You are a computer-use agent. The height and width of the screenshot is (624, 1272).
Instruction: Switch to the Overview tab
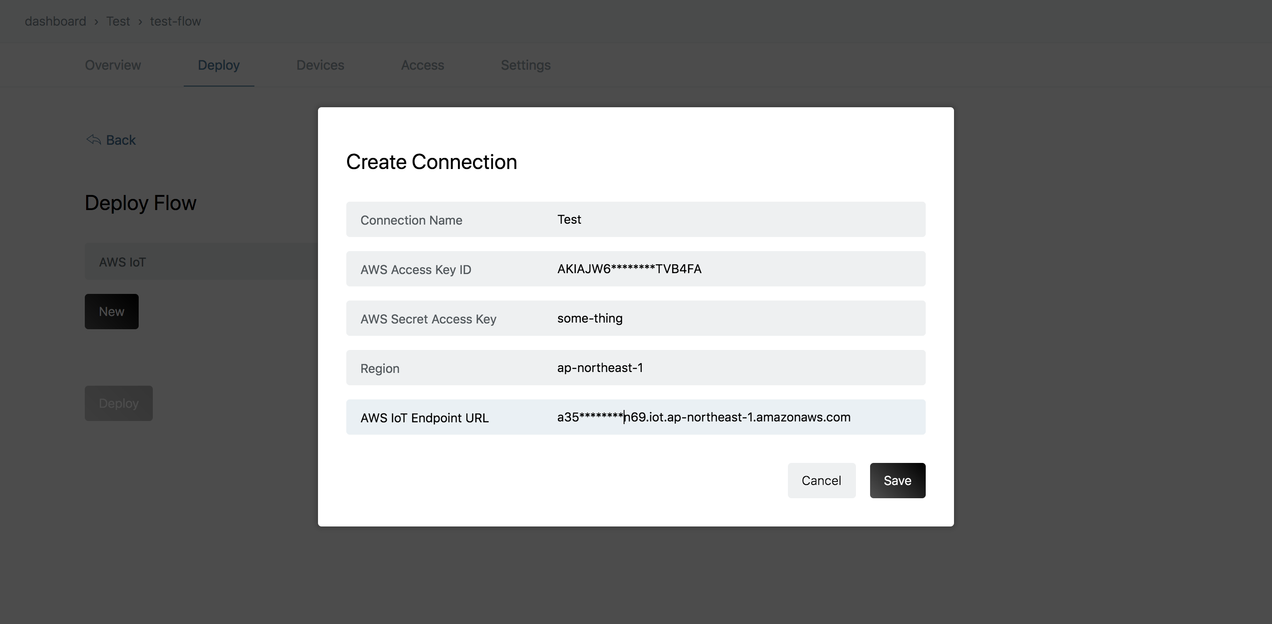point(113,65)
